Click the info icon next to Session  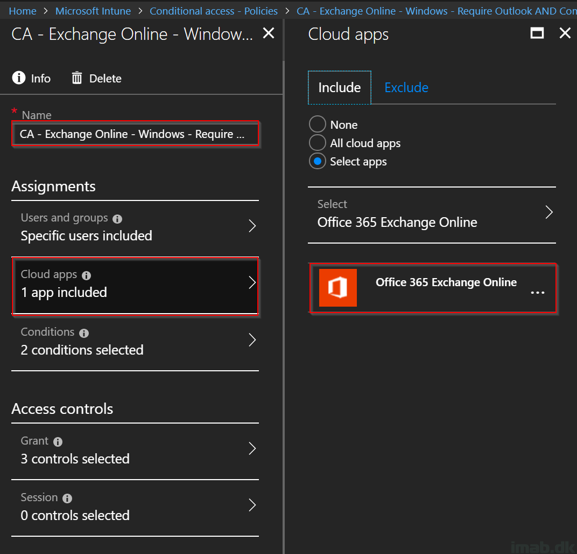[x=67, y=498]
